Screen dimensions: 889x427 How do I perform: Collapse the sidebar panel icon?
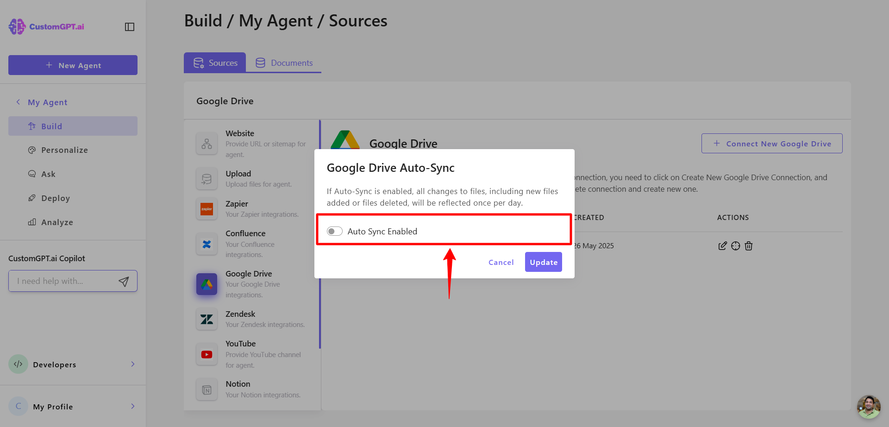point(130,27)
